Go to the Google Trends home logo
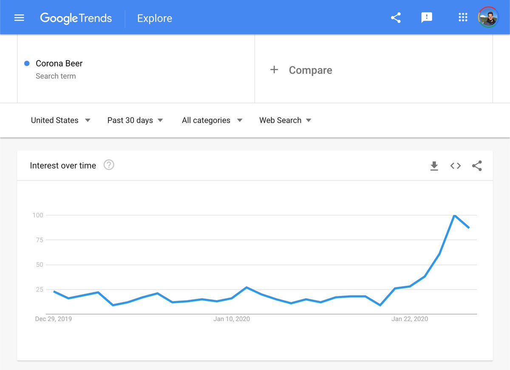The width and height of the screenshot is (510, 370). click(x=76, y=18)
